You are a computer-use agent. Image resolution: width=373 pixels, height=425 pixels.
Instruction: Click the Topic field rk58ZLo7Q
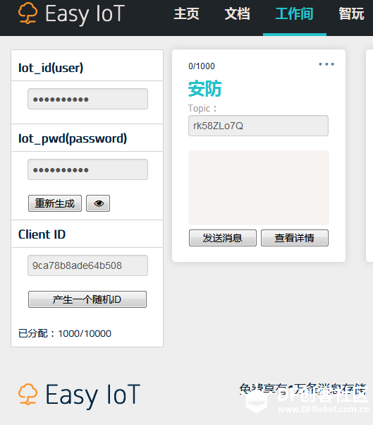[258, 126]
